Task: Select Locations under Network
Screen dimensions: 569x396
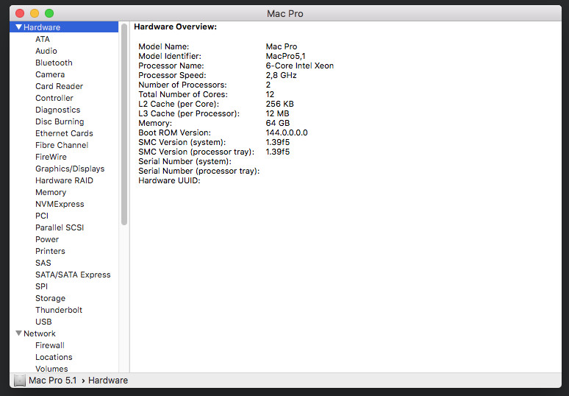Action: pos(54,357)
